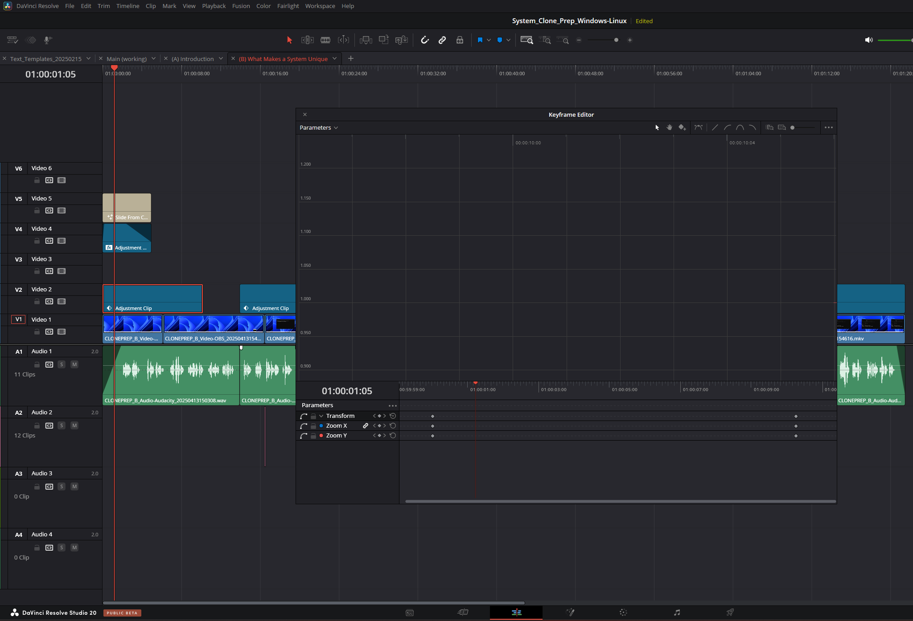The height and width of the screenshot is (621, 913).
Task: Add a new timeline tab with plus button
Action: tap(351, 58)
